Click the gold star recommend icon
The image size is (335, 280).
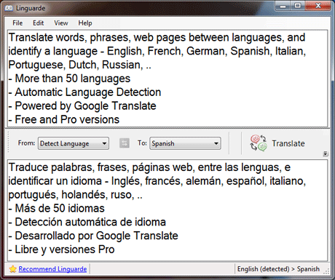click(13, 269)
